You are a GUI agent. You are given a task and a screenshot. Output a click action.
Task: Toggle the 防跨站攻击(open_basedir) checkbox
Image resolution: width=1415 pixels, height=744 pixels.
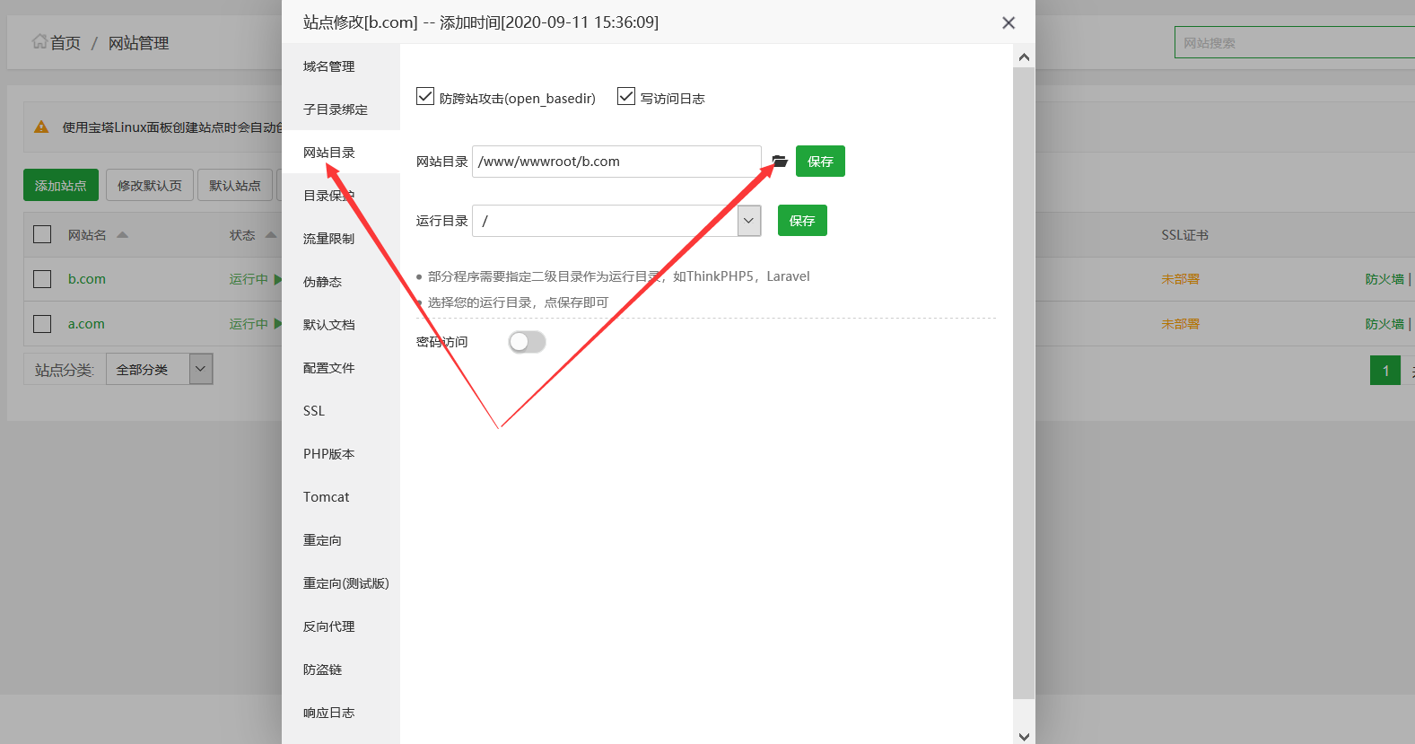coord(425,96)
